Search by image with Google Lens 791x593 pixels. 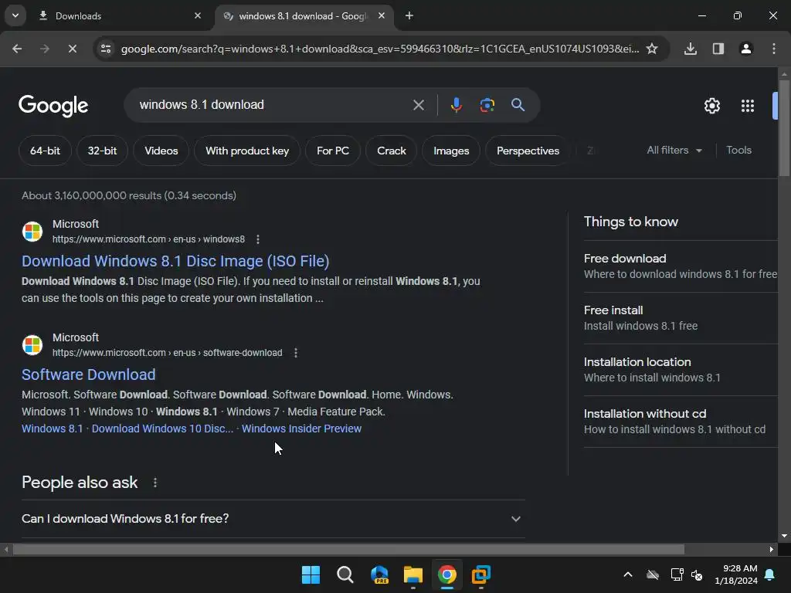[487, 105]
